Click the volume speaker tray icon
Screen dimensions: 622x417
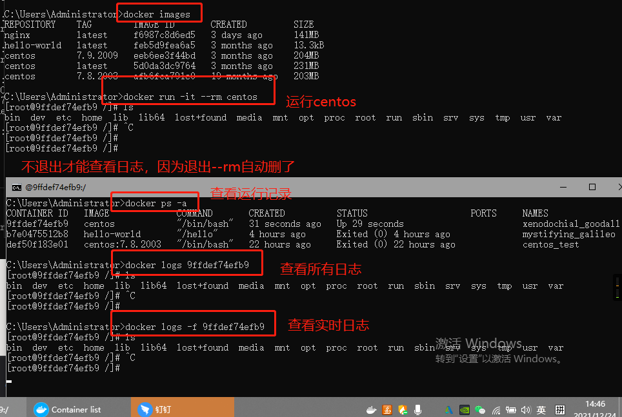(x=526, y=410)
